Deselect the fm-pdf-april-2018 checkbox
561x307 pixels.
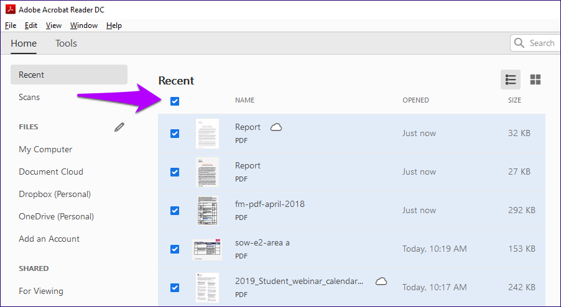pos(175,211)
